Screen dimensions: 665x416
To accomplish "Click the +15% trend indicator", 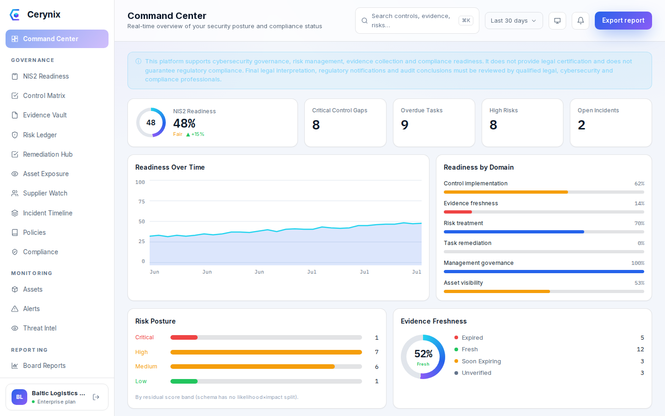I will 195,135.
